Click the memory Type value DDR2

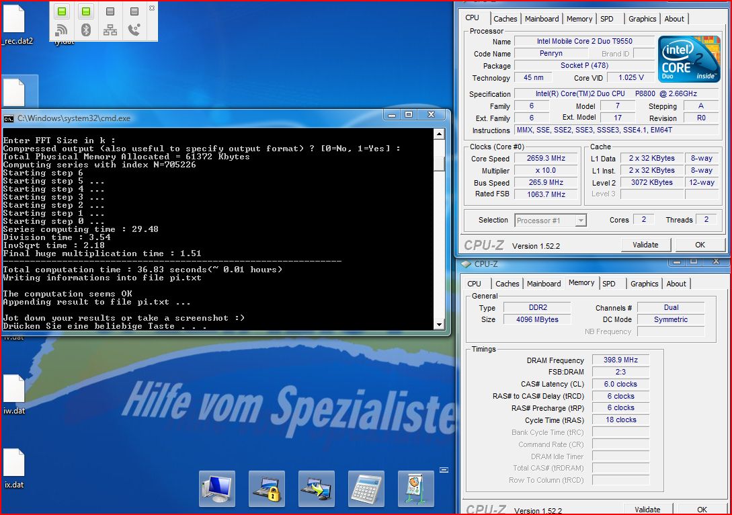pyautogui.click(x=538, y=307)
